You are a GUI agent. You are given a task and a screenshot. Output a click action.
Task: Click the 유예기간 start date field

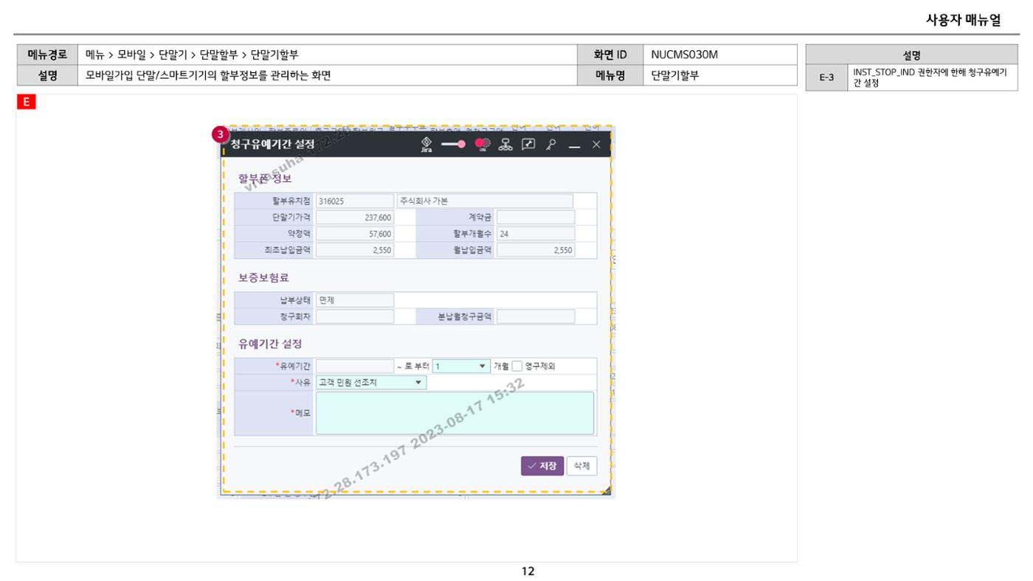355,366
